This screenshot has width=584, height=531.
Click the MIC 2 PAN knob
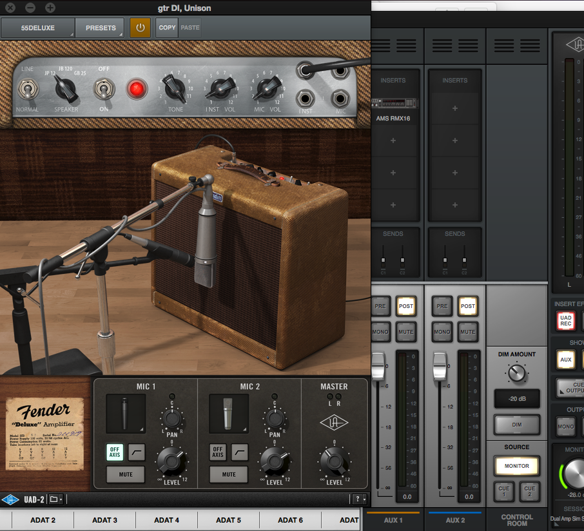click(275, 418)
